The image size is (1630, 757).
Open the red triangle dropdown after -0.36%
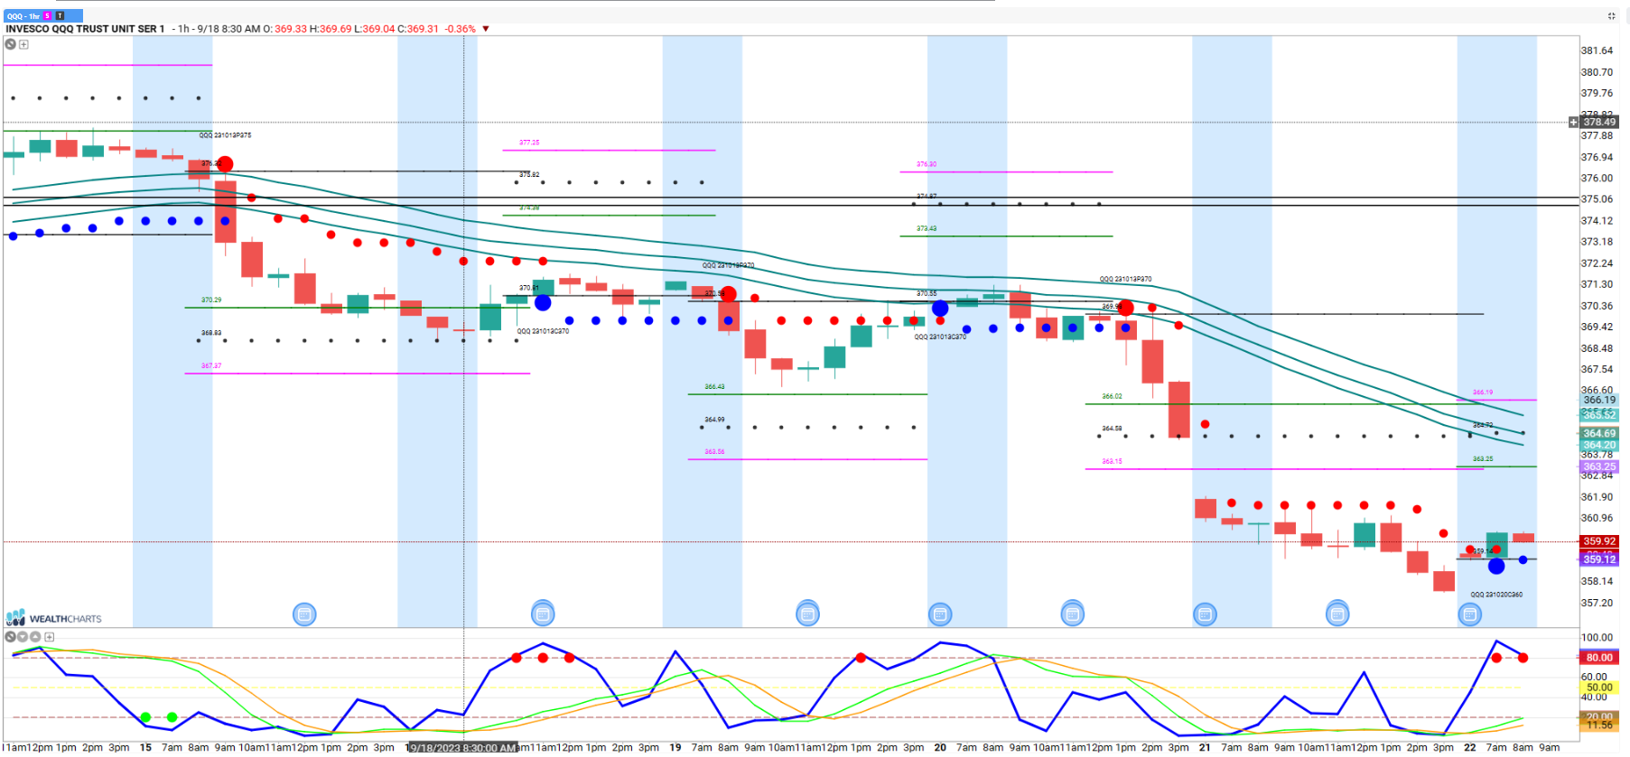click(x=486, y=29)
